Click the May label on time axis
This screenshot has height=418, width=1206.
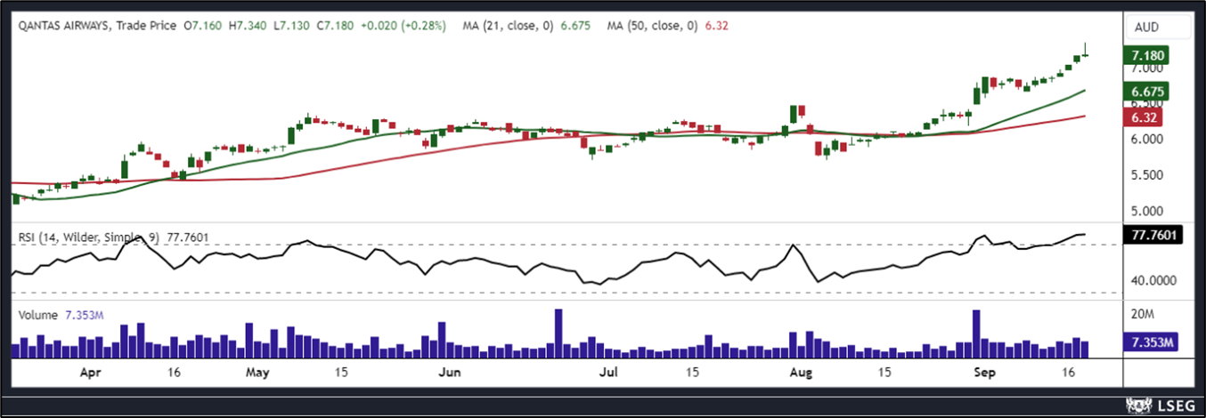tap(257, 371)
